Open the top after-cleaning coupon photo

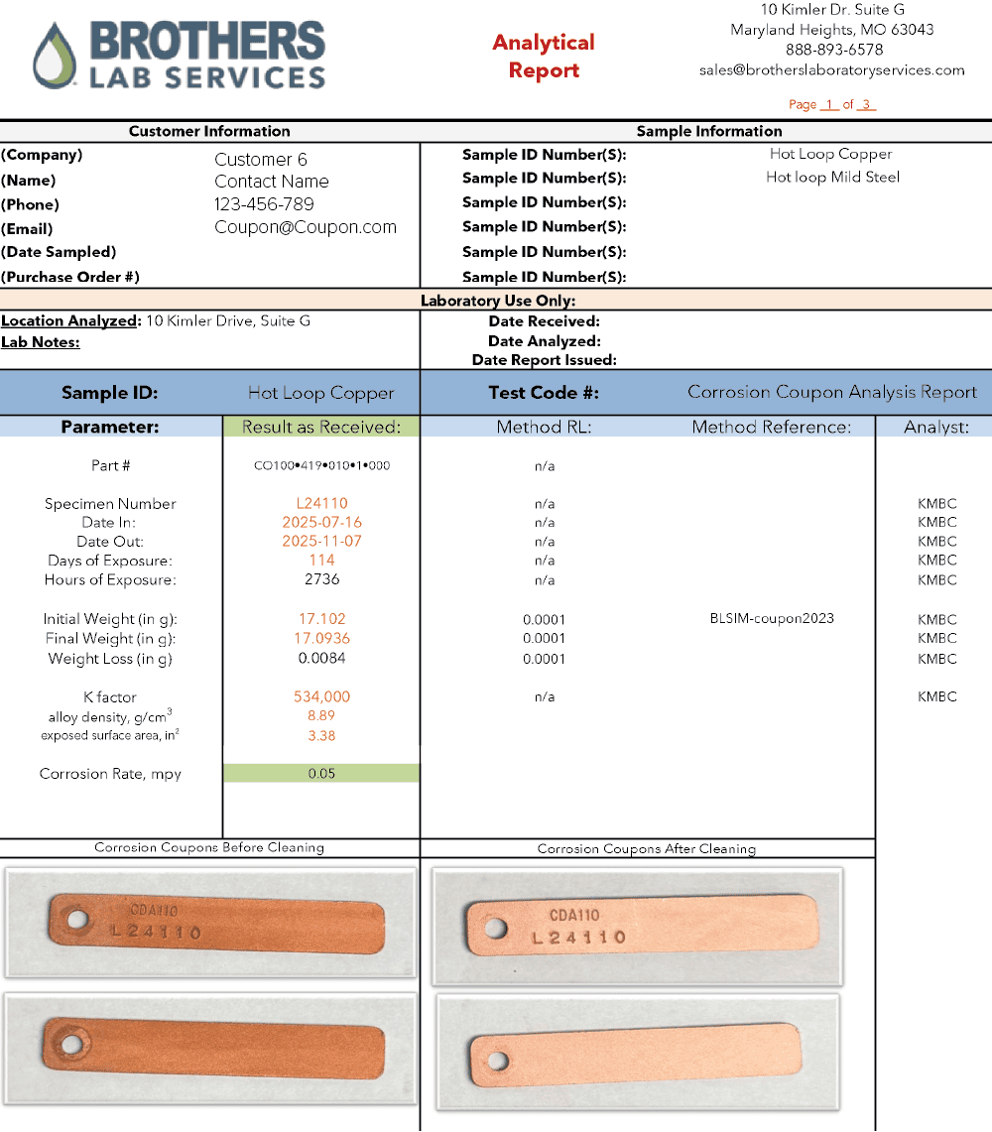click(x=637, y=926)
